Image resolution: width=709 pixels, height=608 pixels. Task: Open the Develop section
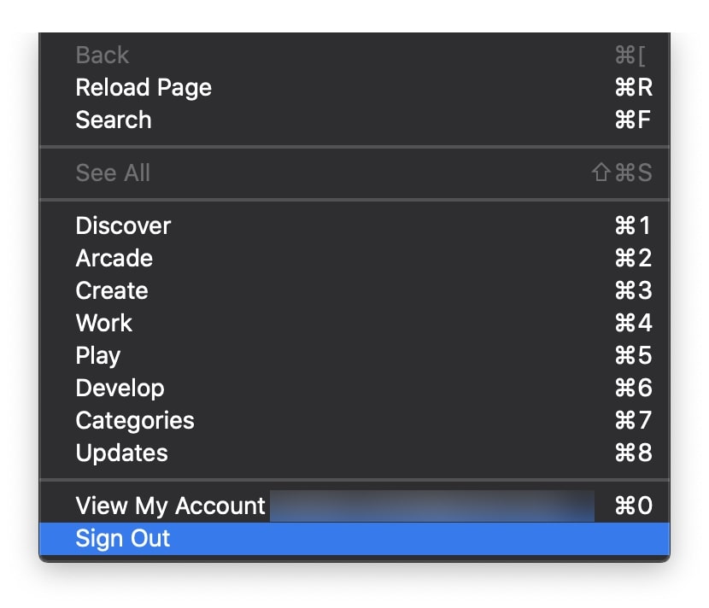[120, 389]
